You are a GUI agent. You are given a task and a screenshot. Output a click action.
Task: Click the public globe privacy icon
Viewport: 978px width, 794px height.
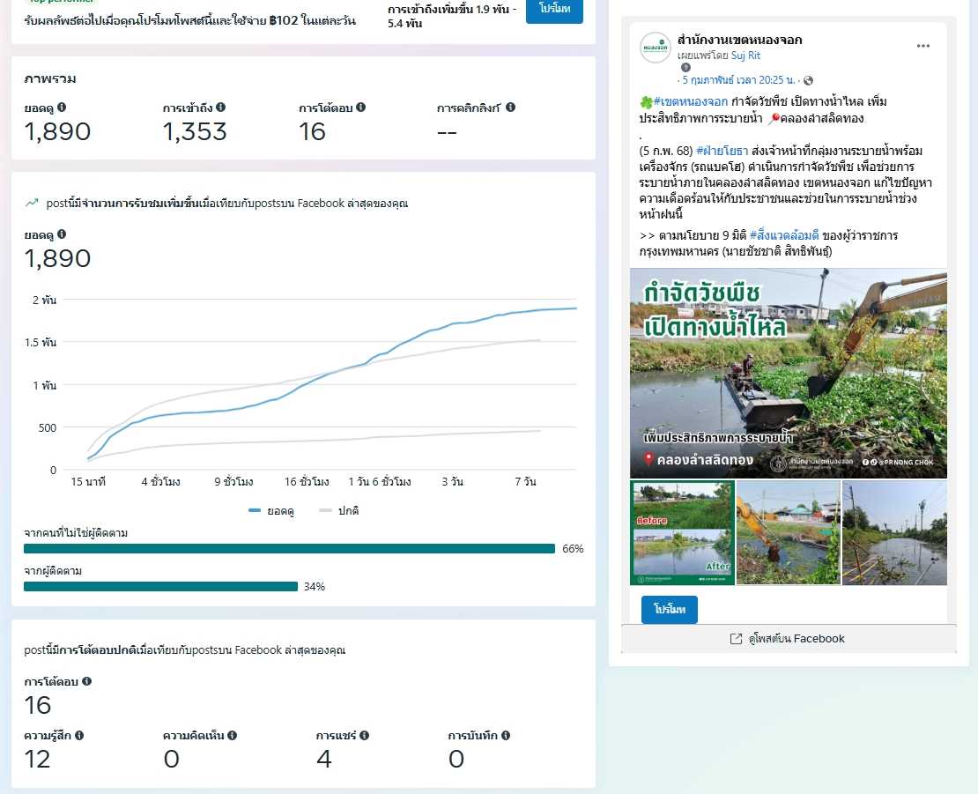808,80
